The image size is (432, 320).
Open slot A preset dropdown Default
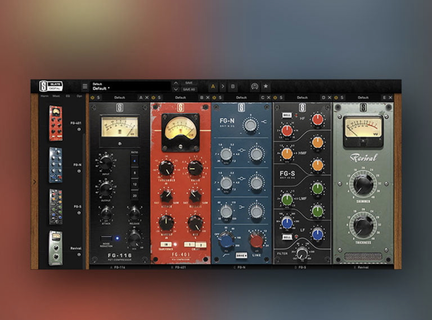[x=119, y=97]
